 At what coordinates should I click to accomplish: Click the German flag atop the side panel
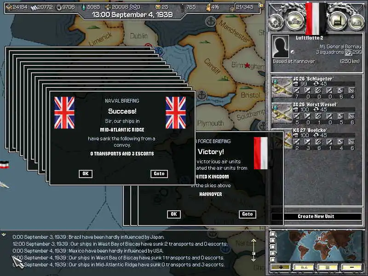316,18
